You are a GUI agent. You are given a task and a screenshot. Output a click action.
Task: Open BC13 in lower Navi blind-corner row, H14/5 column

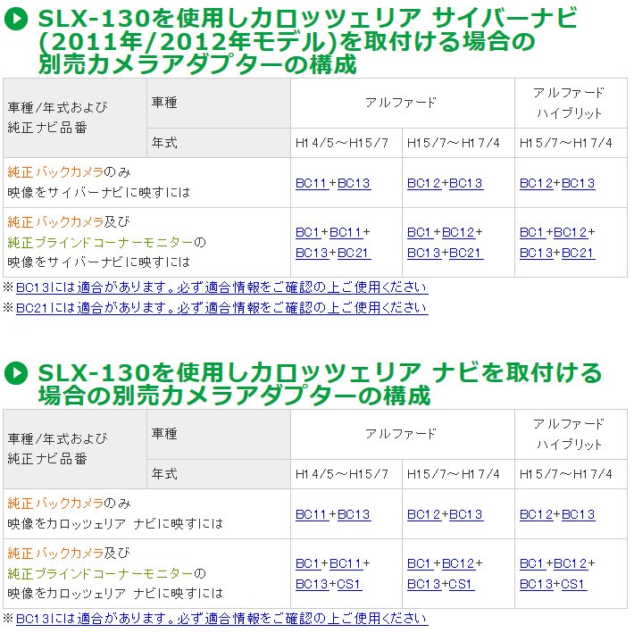coord(312,584)
